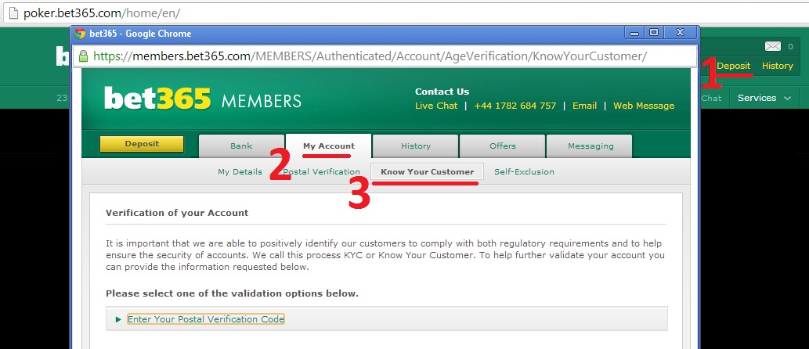
Task: Click the History link in background page header
Action: coord(777,66)
